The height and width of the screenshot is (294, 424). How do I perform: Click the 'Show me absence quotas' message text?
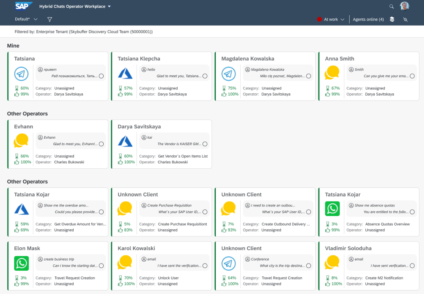pos(375,205)
